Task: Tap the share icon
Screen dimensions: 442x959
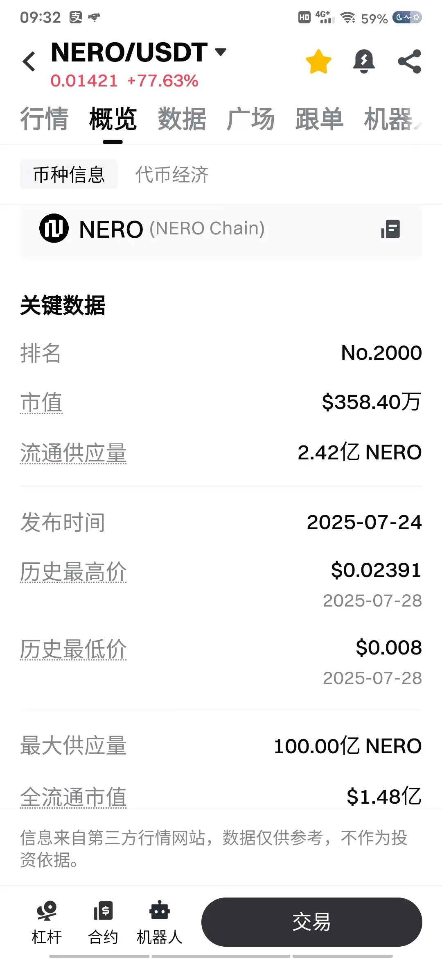Action: pos(410,61)
